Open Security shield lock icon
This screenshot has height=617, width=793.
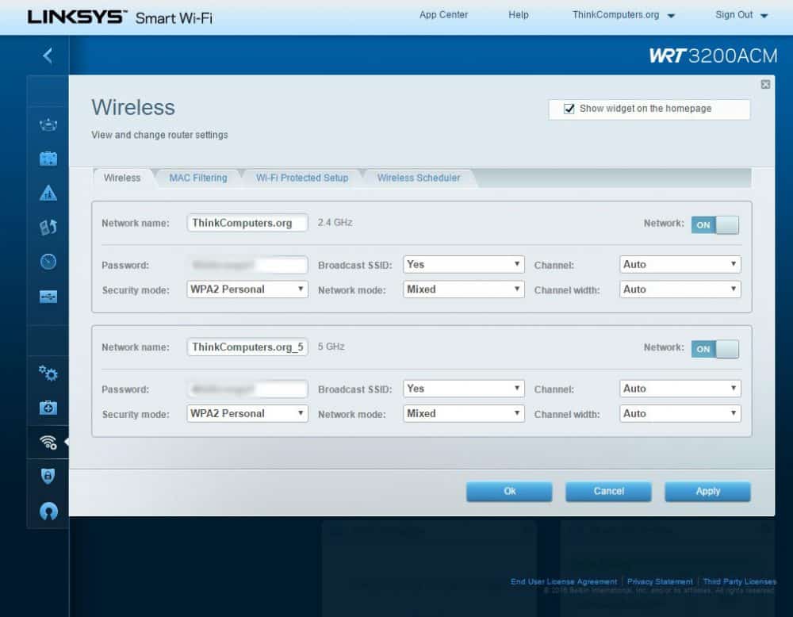(x=48, y=476)
